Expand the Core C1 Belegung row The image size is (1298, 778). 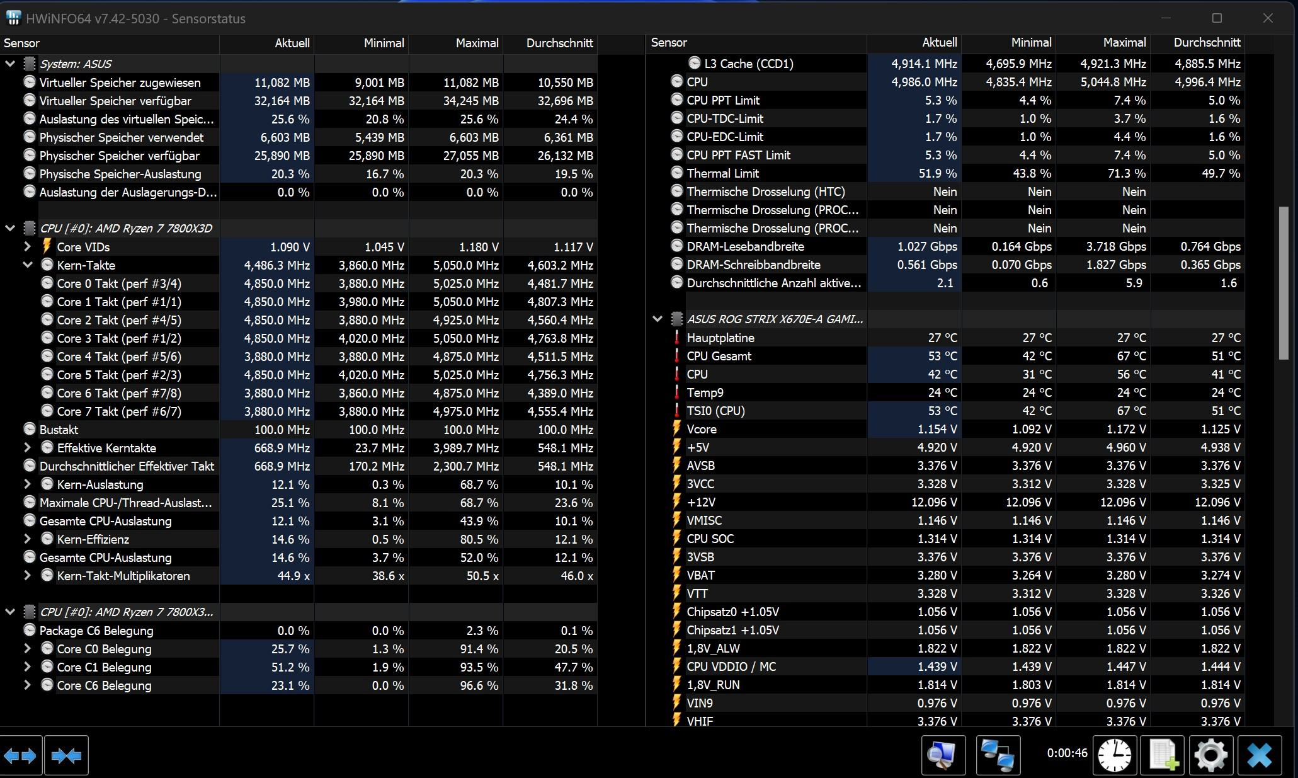pos(27,666)
